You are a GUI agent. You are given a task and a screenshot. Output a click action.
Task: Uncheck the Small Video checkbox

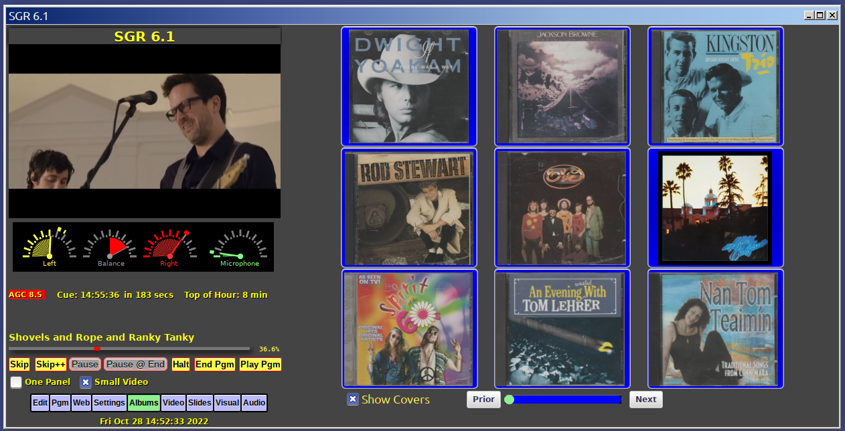pos(86,382)
